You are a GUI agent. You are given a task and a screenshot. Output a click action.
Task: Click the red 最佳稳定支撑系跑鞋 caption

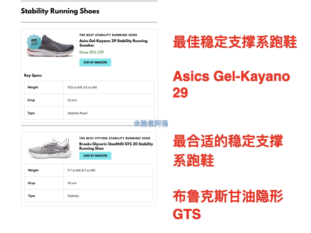(x=235, y=43)
